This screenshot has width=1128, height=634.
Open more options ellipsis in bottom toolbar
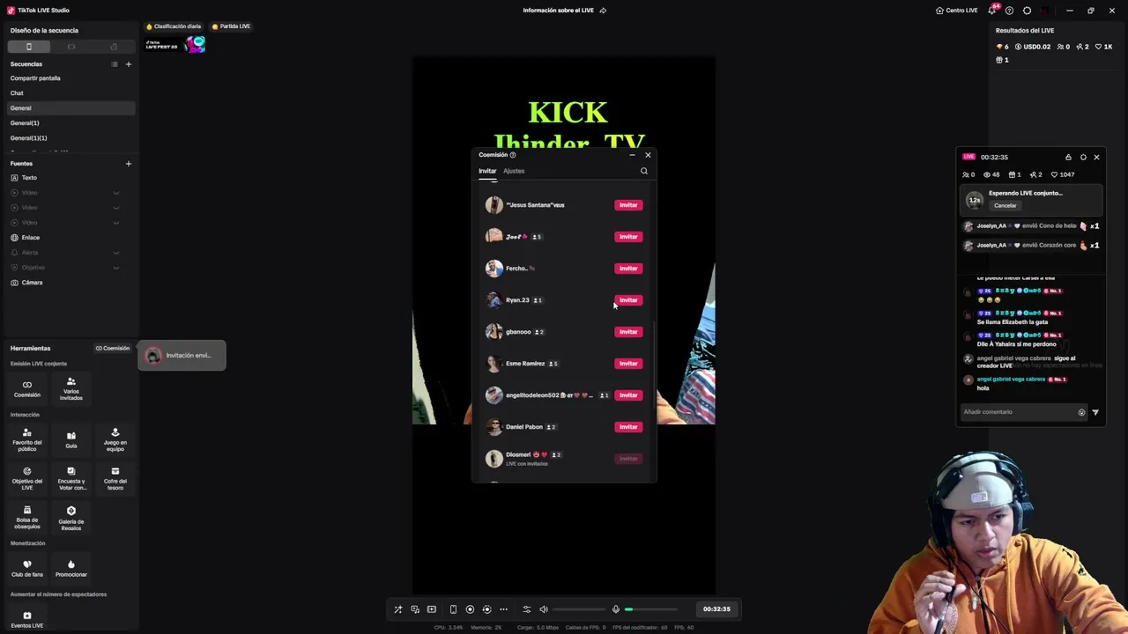(x=504, y=609)
